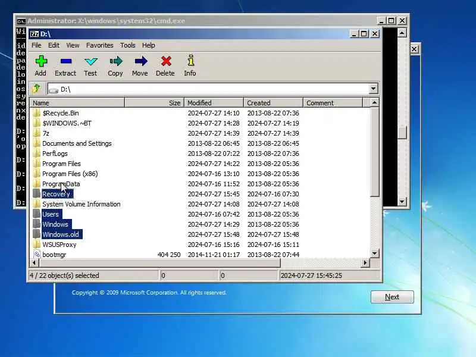Click $Recycle.Bin created date 2013-08-22 07:36
This screenshot has height=357, width=476.
[273, 113]
